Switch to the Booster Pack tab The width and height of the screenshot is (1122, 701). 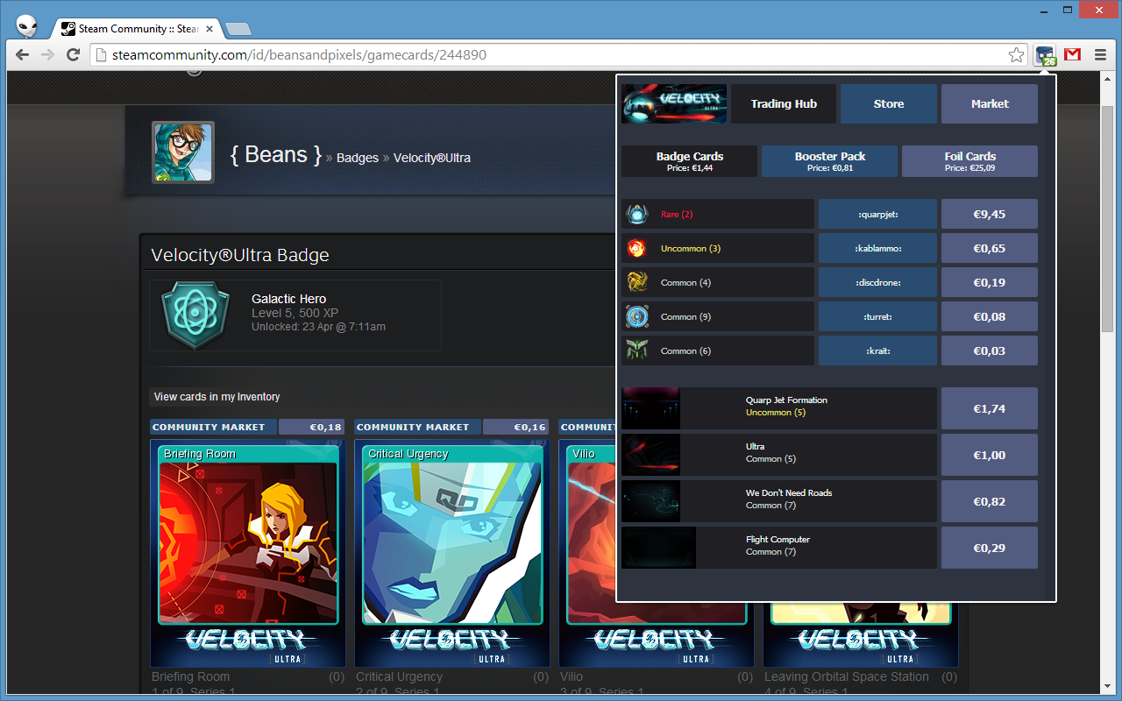tap(829, 161)
